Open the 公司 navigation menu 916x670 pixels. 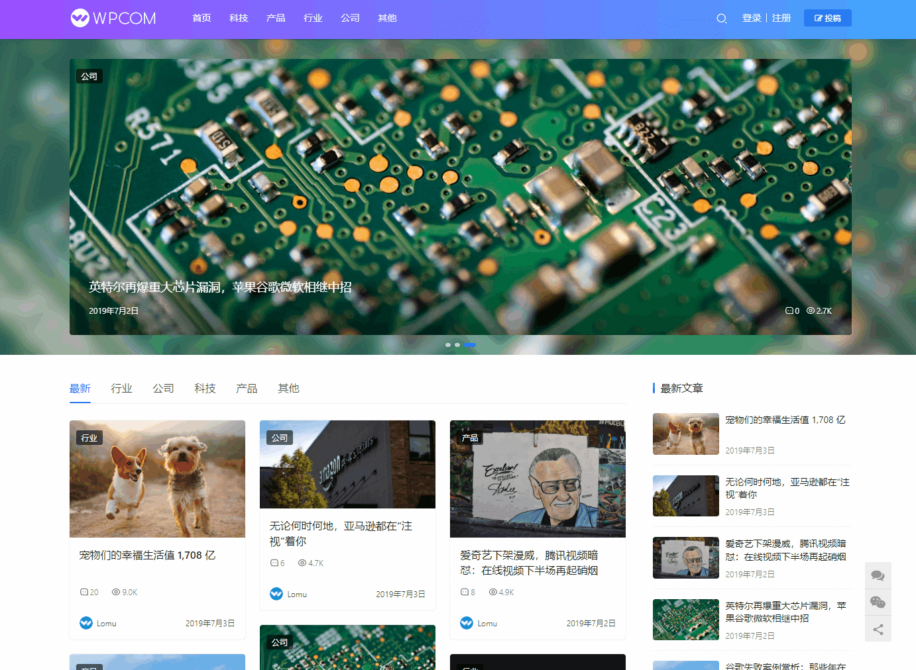click(350, 18)
